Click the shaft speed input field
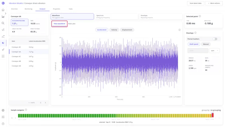 pos(198,51)
